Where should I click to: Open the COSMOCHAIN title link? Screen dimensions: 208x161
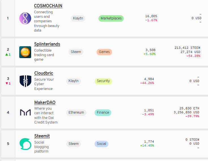pyautogui.click(x=48, y=6)
